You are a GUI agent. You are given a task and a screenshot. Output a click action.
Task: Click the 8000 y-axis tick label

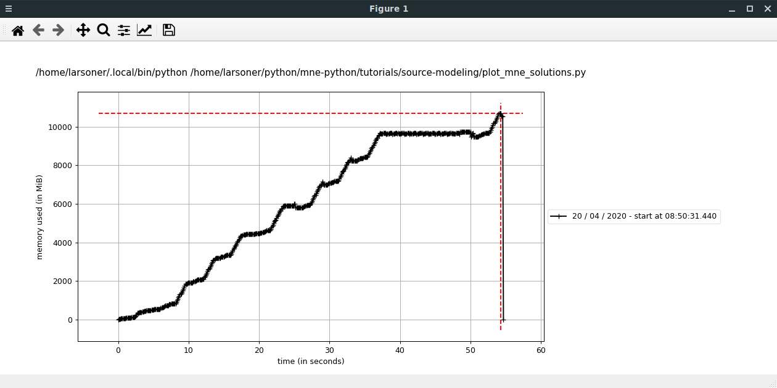point(63,166)
